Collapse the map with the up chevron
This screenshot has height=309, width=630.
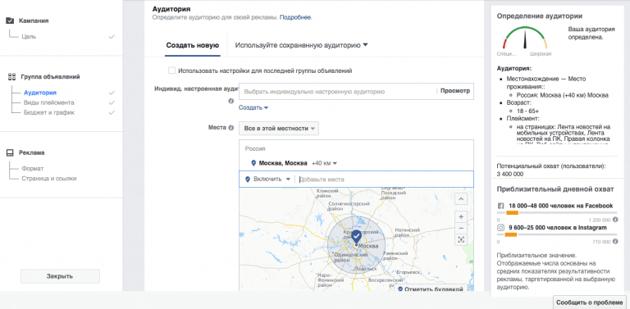461,198
